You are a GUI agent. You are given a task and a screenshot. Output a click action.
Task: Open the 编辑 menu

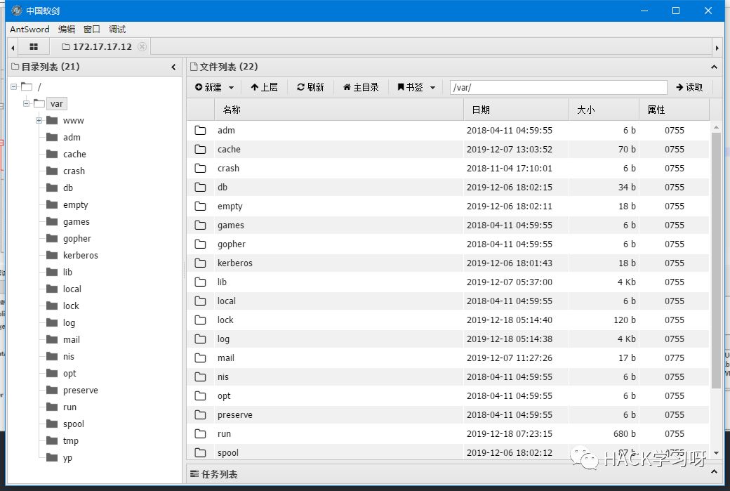click(x=67, y=29)
